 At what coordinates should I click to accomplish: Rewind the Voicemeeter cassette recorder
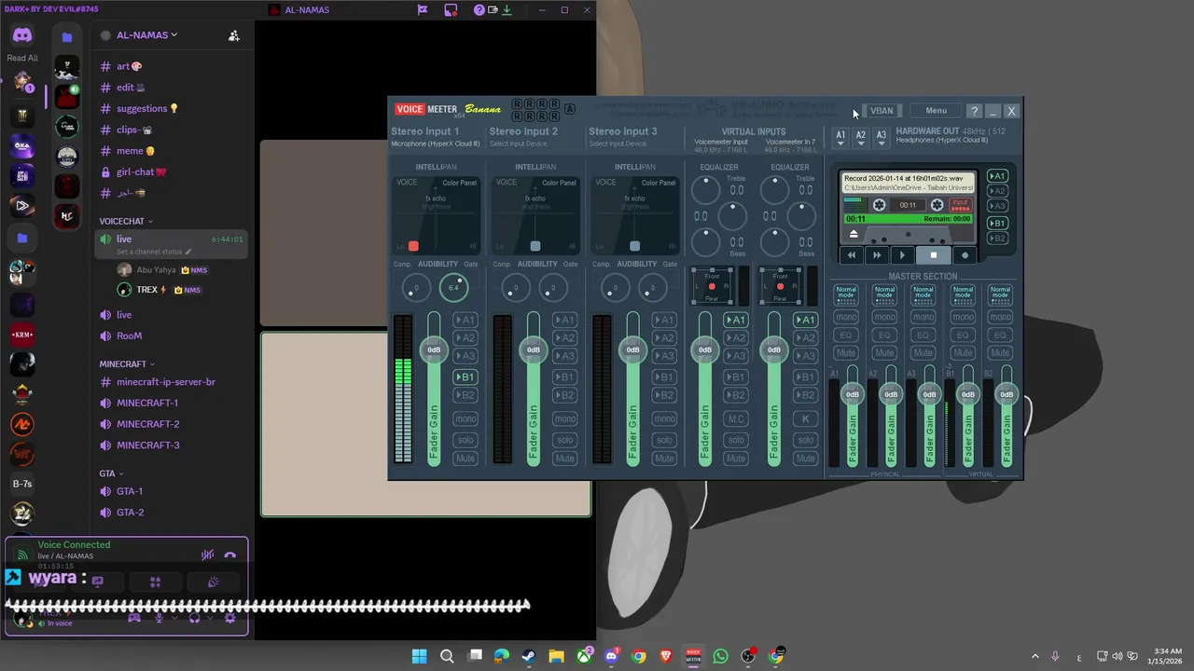pyautogui.click(x=851, y=254)
